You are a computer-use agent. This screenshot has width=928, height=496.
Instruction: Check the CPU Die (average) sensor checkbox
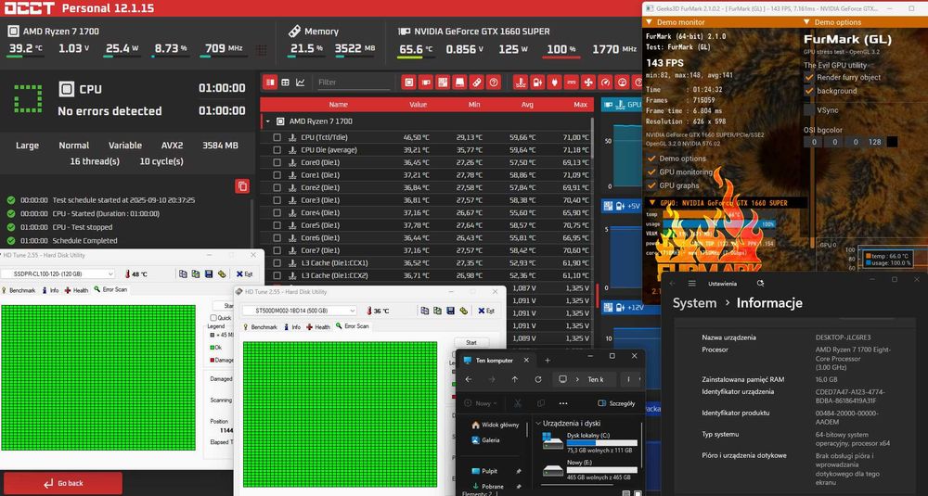pyautogui.click(x=277, y=150)
